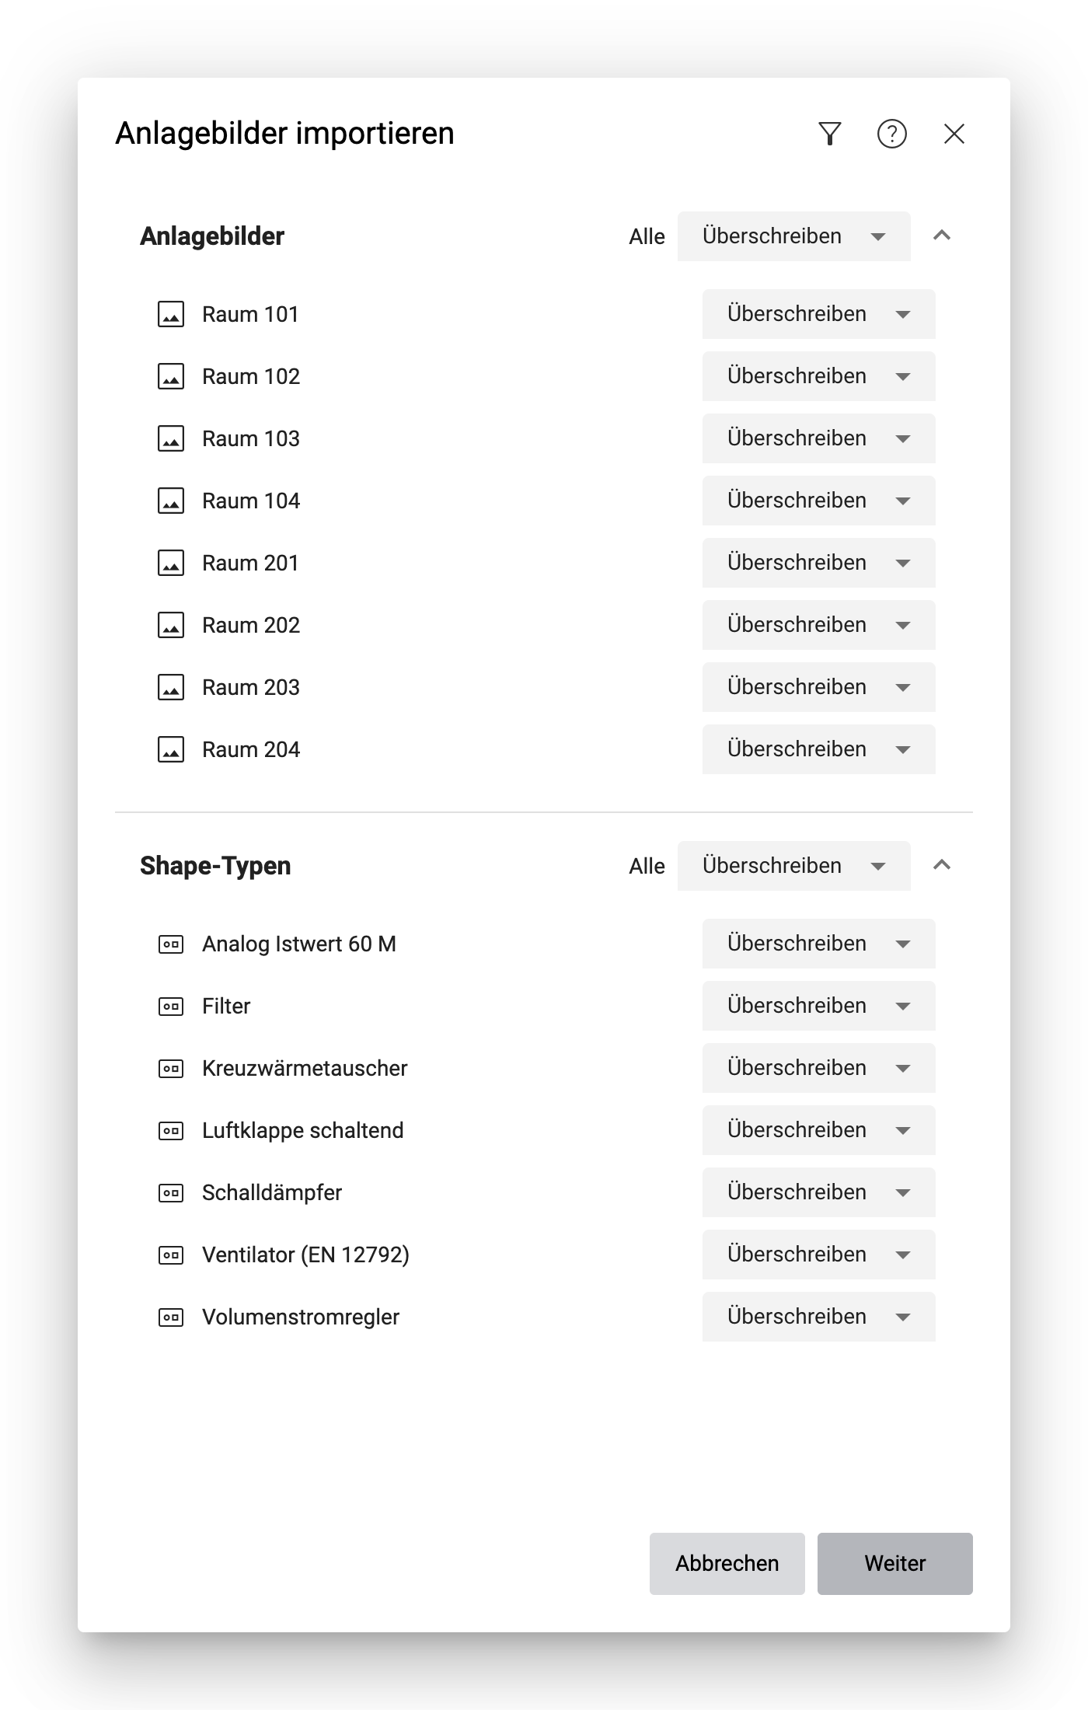This screenshot has height=1710, width=1088.
Task: Click the image icon beside Raum 101
Action: click(169, 314)
